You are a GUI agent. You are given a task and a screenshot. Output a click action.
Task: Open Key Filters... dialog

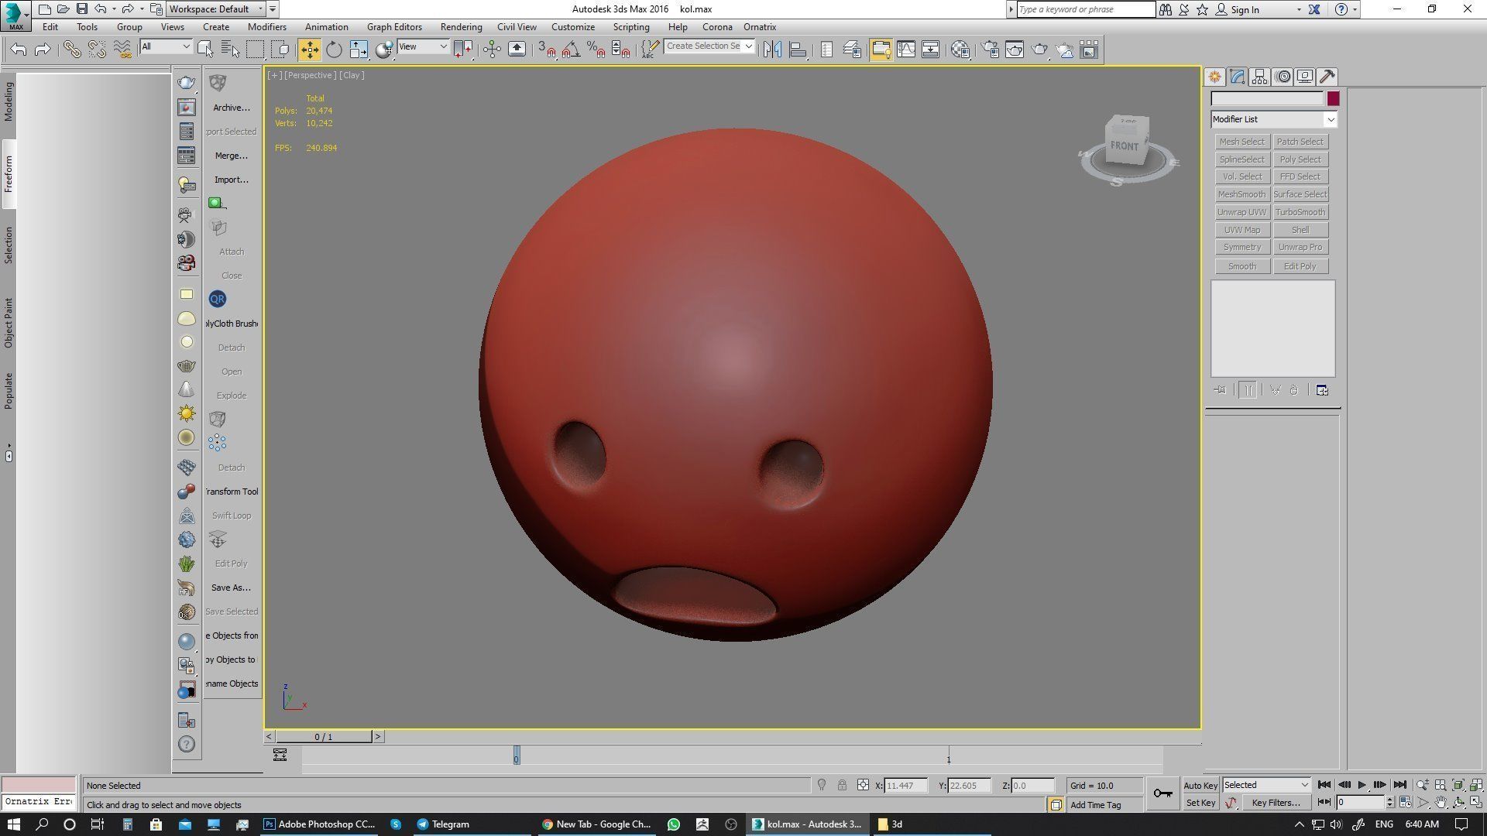[1275, 803]
